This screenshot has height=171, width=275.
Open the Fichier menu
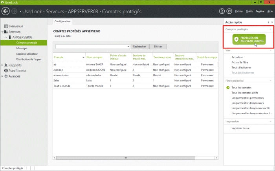[239, 11]
